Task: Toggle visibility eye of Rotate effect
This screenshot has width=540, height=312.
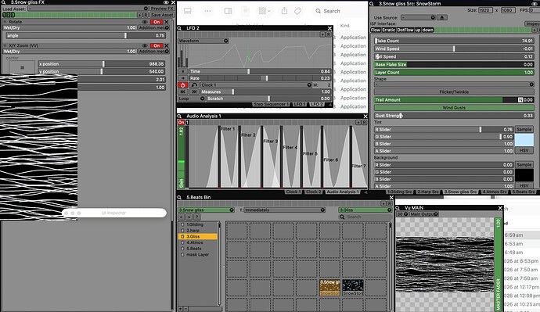Action: click(145, 22)
